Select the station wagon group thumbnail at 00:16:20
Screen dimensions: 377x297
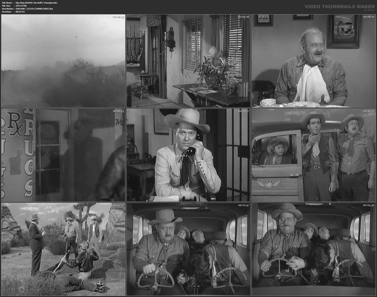click(314, 155)
